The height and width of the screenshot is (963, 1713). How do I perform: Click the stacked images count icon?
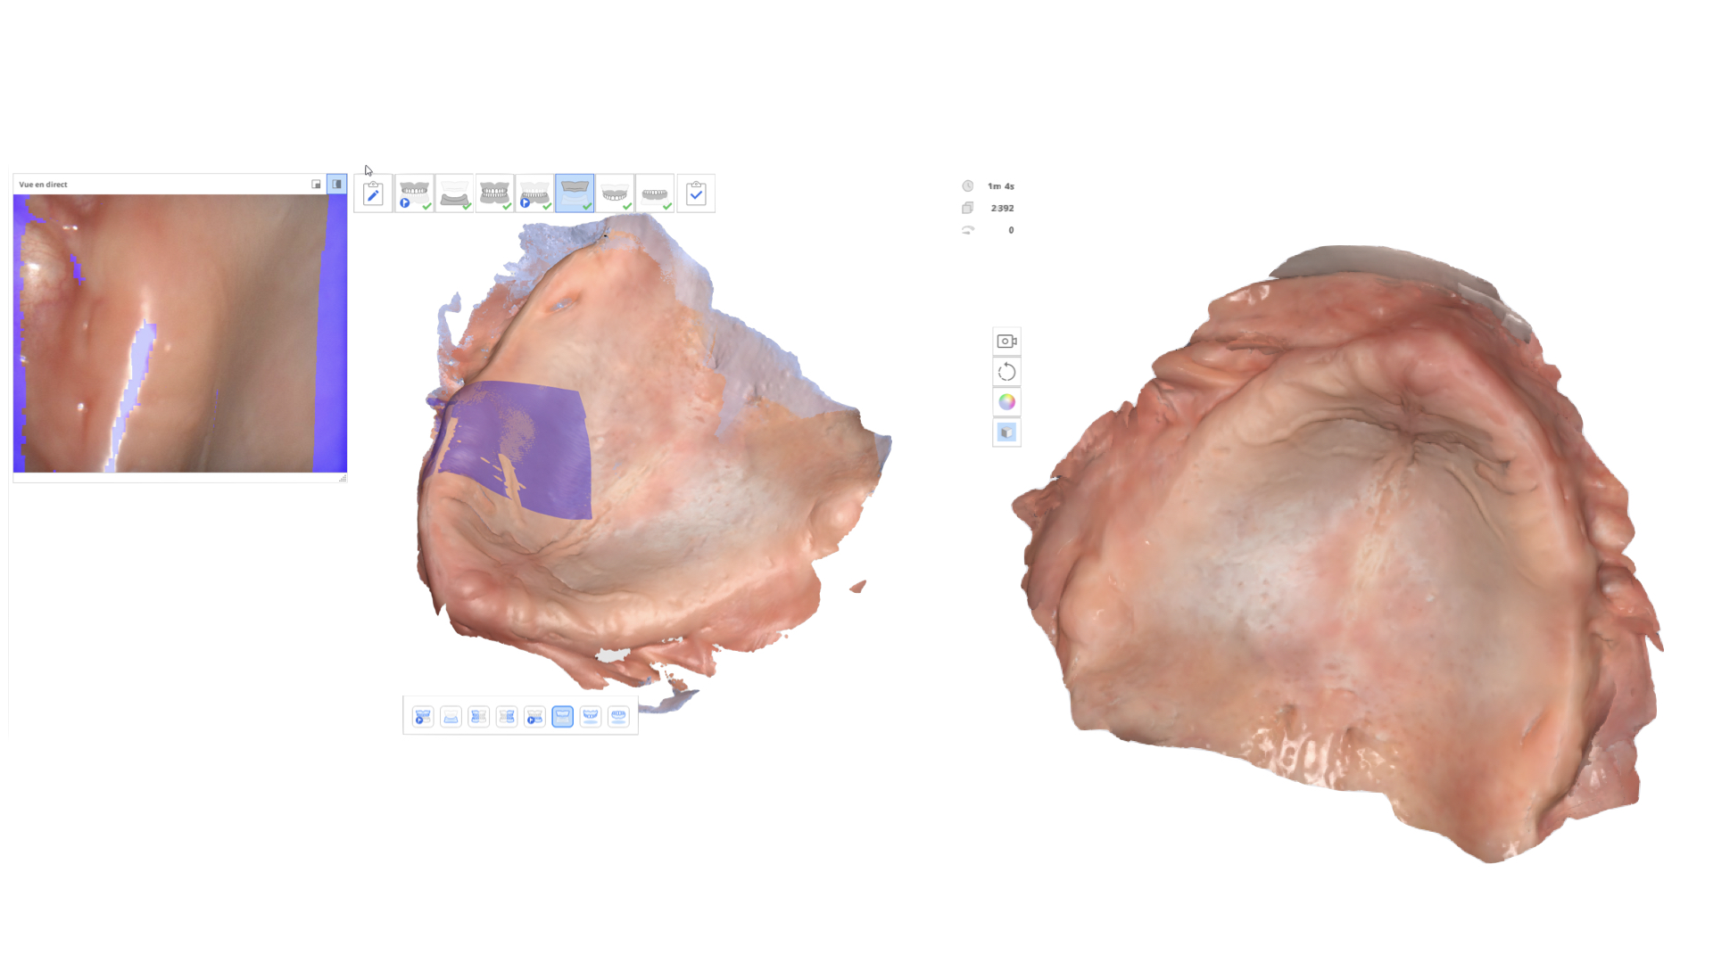tap(967, 208)
